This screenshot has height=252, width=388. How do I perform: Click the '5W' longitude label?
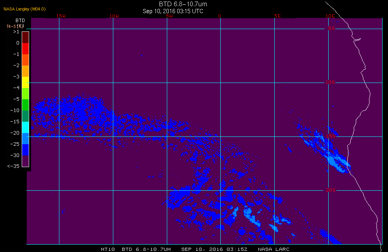point(170,16)
